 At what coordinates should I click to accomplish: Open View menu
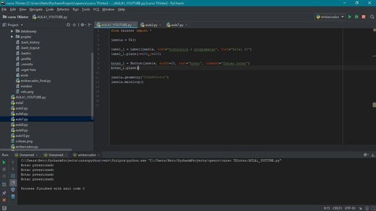pos(22,9)
